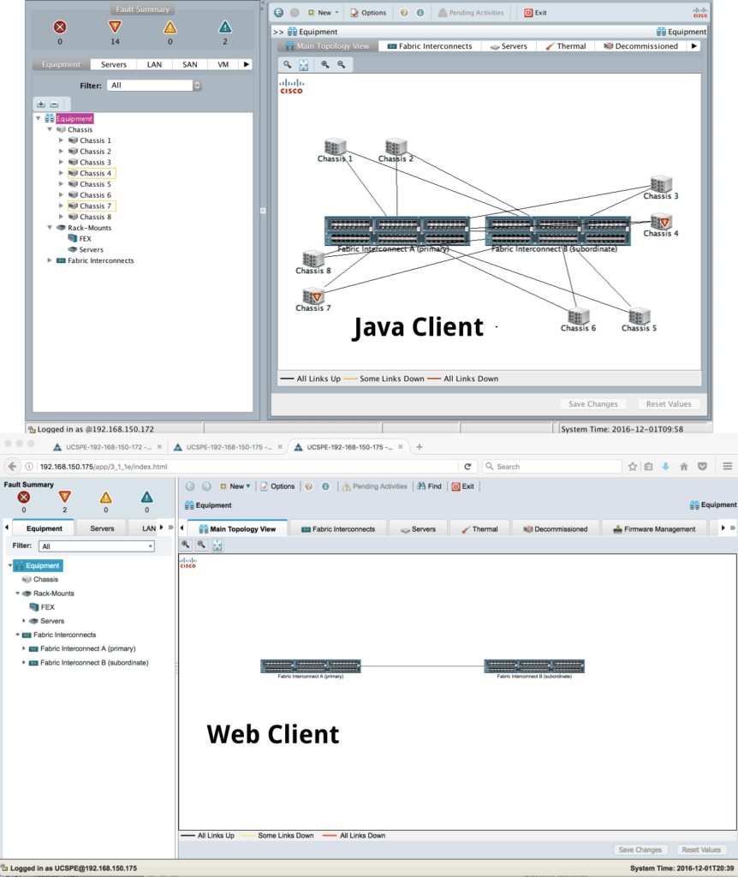
Task: Click the Java client major faults icon showing 14
Action: pyautogui.click(x=115, y=27)
